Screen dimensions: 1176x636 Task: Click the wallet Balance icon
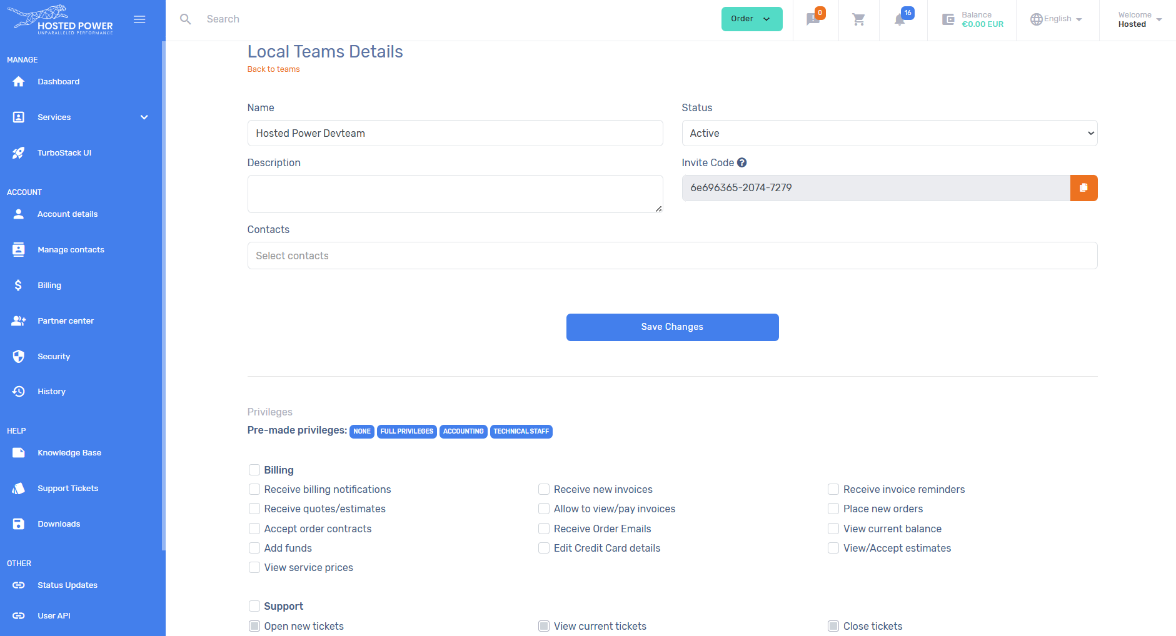[948, 20]
